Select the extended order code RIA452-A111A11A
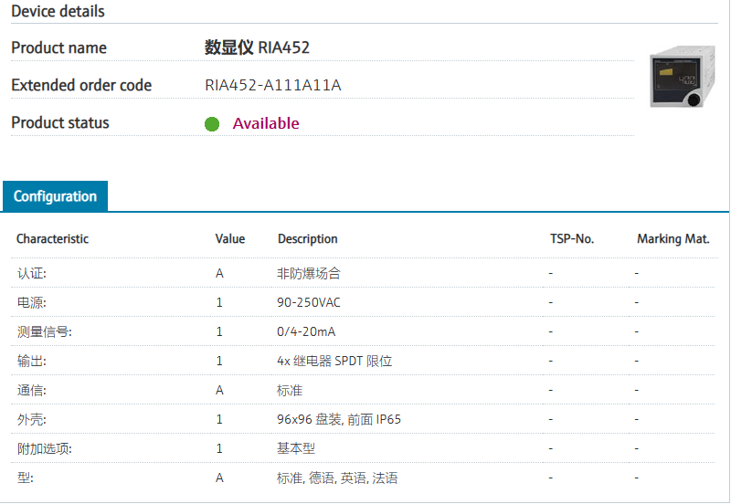This screenshot has width=731, height=504. point(272,86)
